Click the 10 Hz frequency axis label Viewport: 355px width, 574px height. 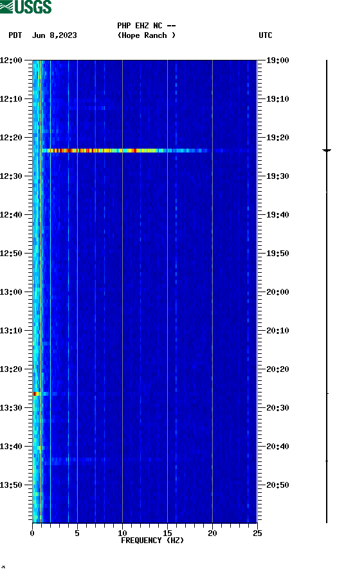[x=122, y=533]
